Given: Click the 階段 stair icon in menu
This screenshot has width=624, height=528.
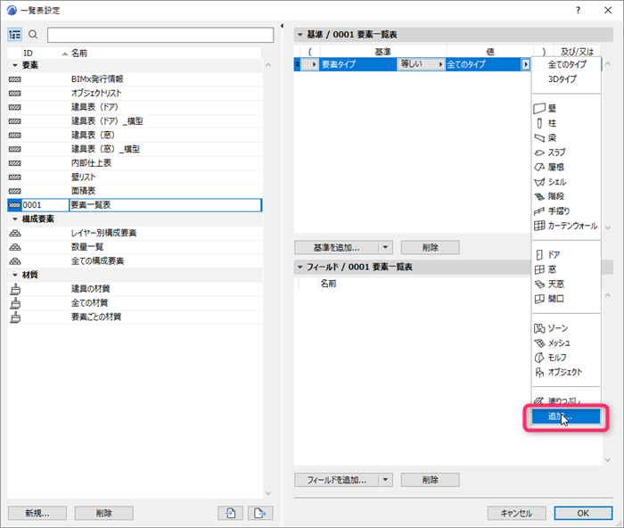Looking at the screenshot, I should [x=539, y=196].
